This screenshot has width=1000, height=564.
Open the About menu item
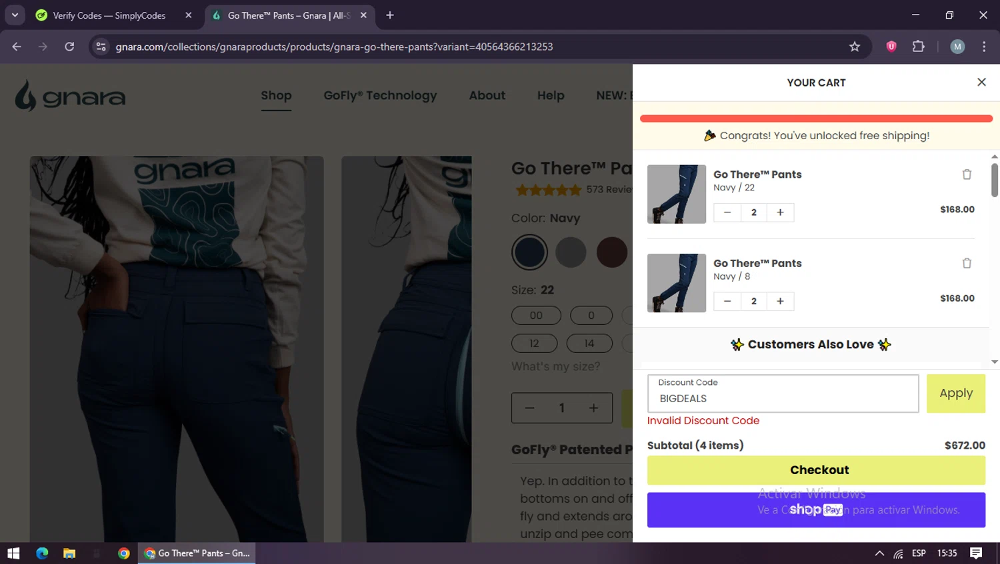[x=487, y=95]
